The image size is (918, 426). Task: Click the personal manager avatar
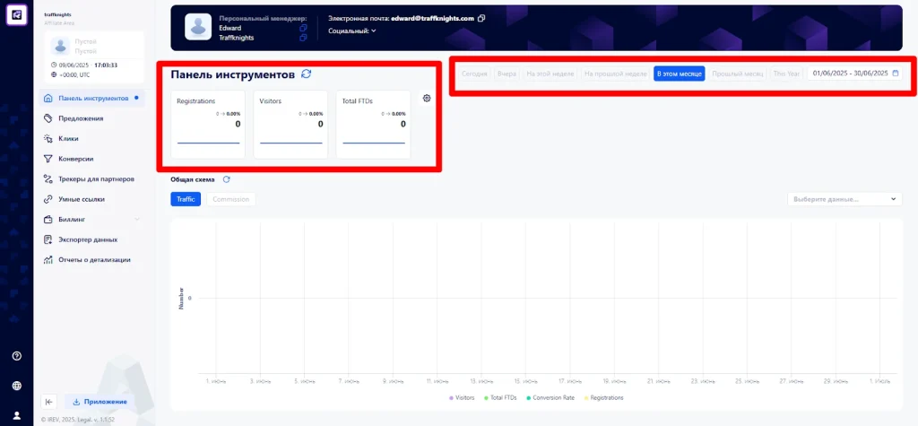198,27
